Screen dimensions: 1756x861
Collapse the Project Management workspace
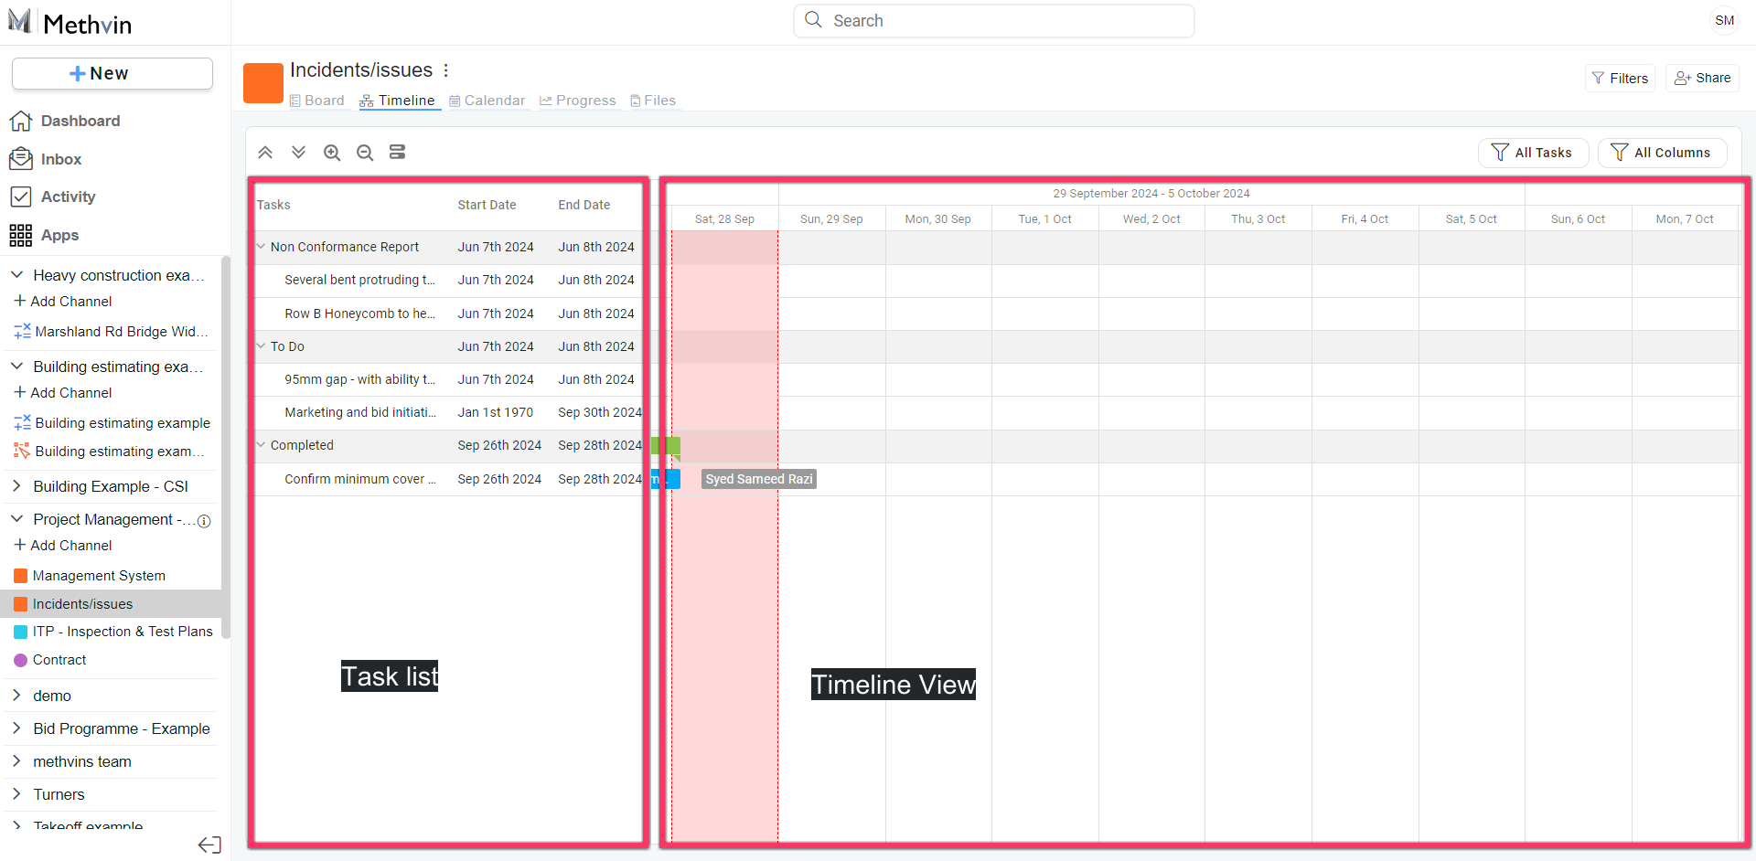[x=16, y=519]
